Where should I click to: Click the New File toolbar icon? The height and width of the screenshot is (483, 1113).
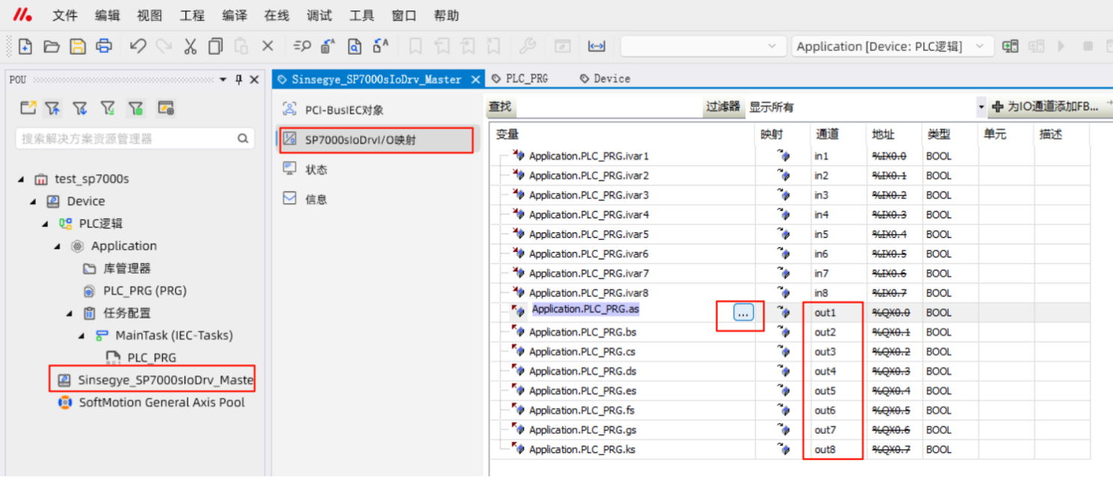(25, 46)
